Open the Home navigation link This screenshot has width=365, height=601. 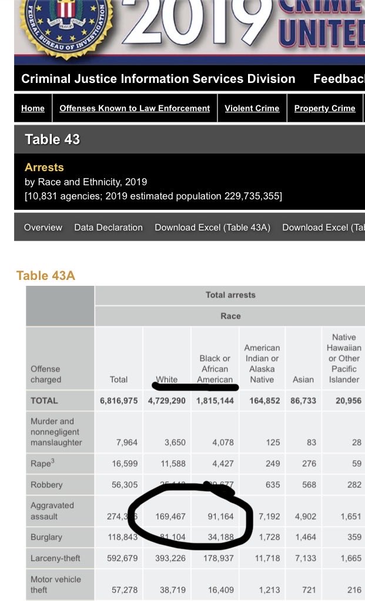pyautogui.click(x=33, y=108)
